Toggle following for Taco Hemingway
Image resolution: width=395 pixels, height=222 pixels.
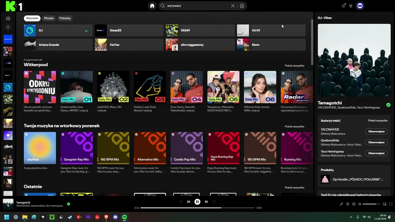click(x=376, y=153)
